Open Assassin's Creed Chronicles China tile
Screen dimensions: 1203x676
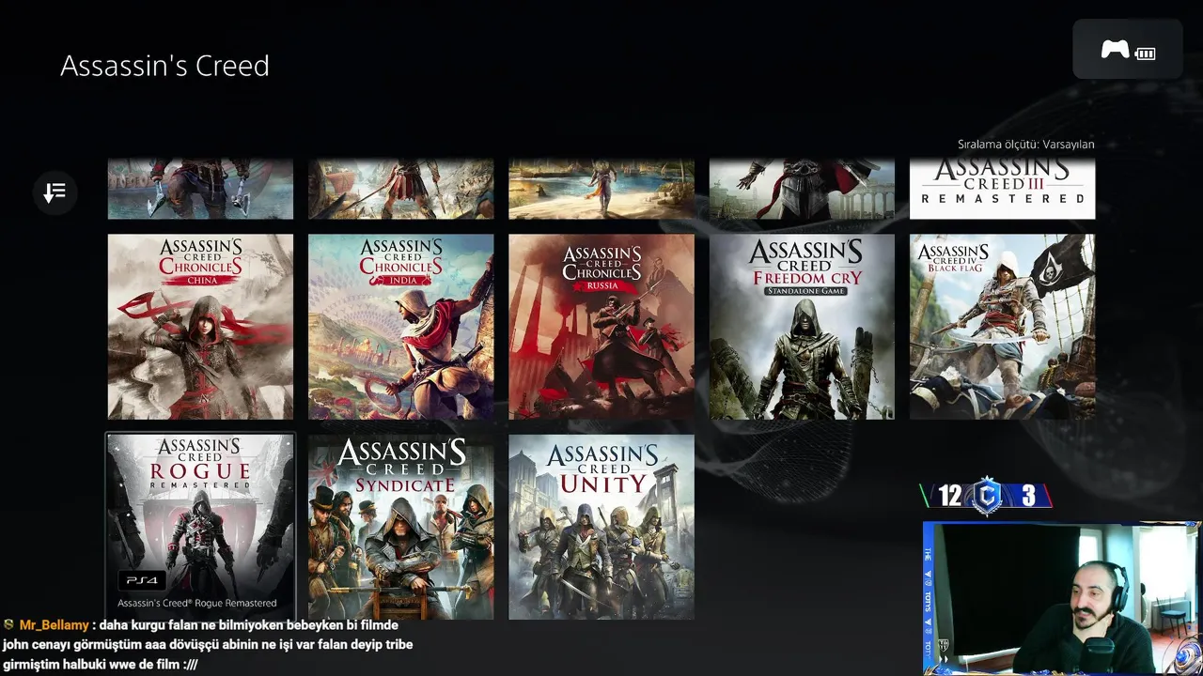tap(200, 327)
